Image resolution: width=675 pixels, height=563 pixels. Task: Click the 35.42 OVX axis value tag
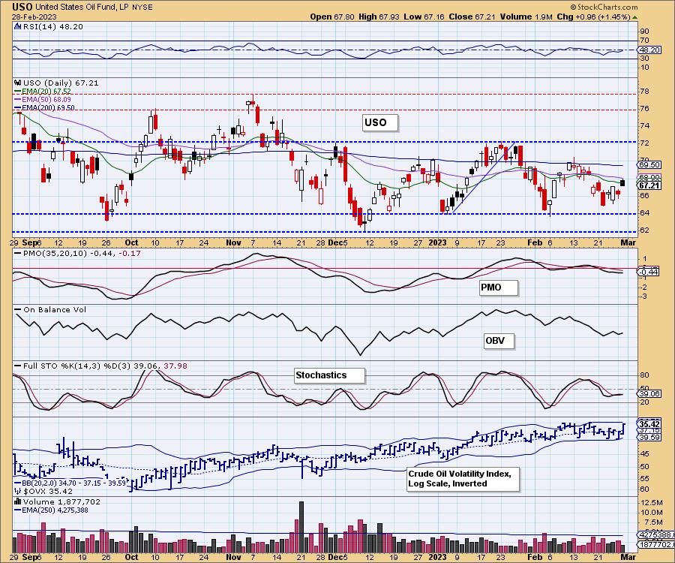pyautogui.click(x=650, y=424)
